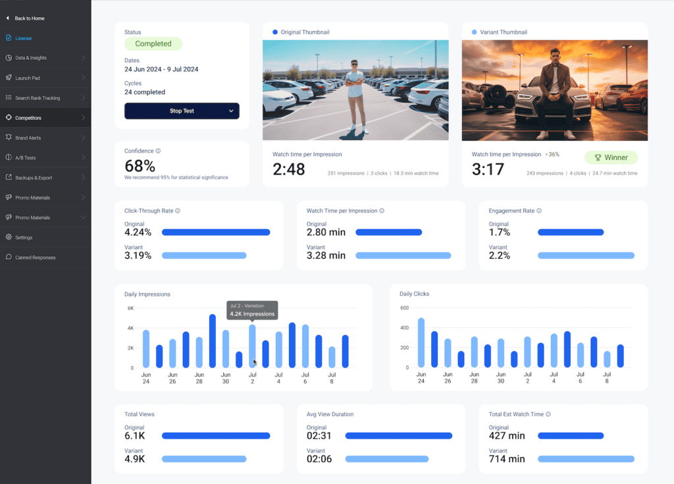Open the Competitors menu item

pyautogui.click(x=28, y=118)
